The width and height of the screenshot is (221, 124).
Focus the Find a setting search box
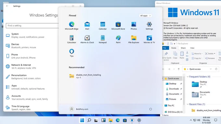[32, 26]
